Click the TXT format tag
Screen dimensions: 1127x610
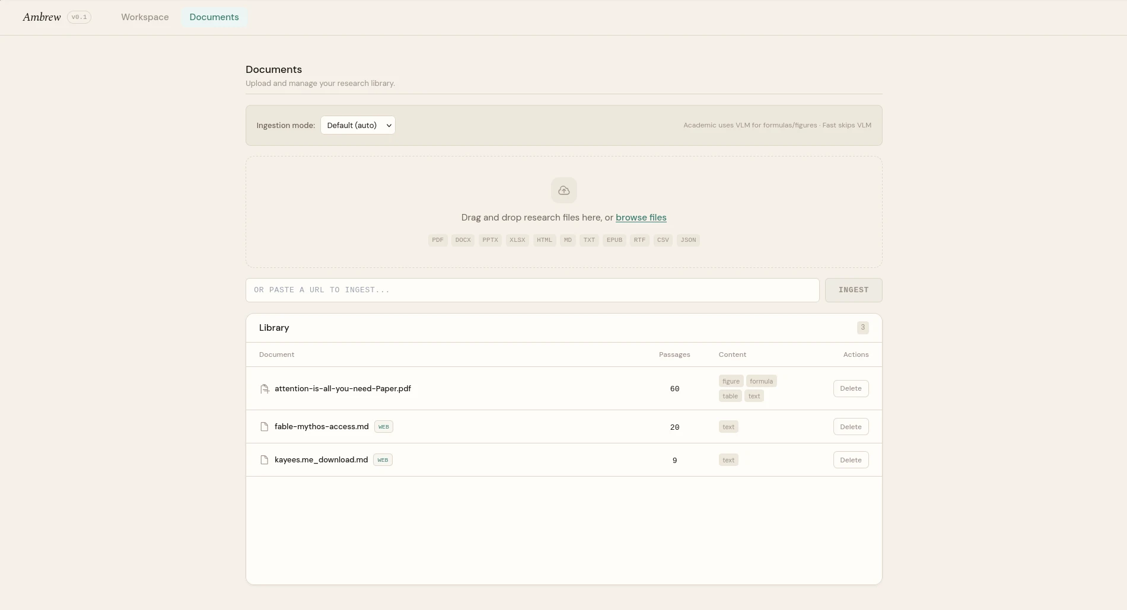589,240
